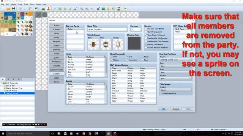Open the Title Screen Images Castle selector
Viewport: 243px width, 136px height.
tap(175, 90)
